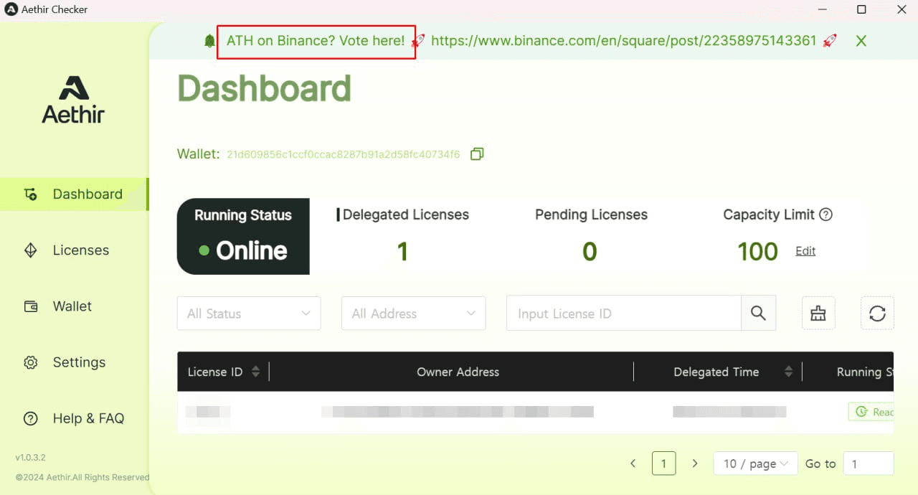Click the Delegated Licenses count
Viewport: 918px width, 495px height.
[x=402, y=251]
